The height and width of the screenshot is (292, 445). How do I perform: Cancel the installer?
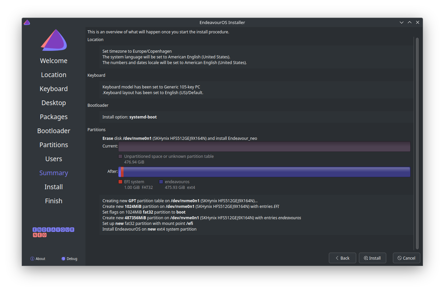click(x=406, y=258)
